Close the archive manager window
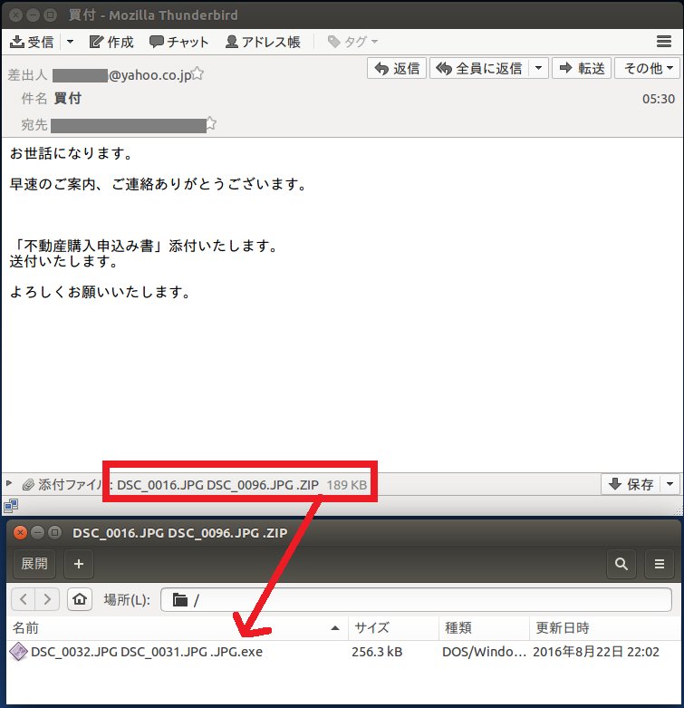This screenshot has width=684, height=708. click(x=20, y=533)
